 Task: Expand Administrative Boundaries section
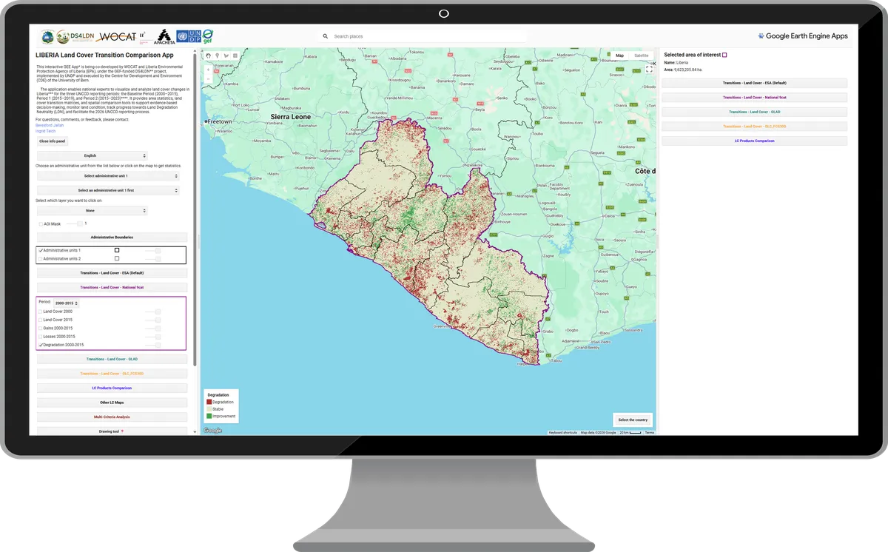[112, 238]
